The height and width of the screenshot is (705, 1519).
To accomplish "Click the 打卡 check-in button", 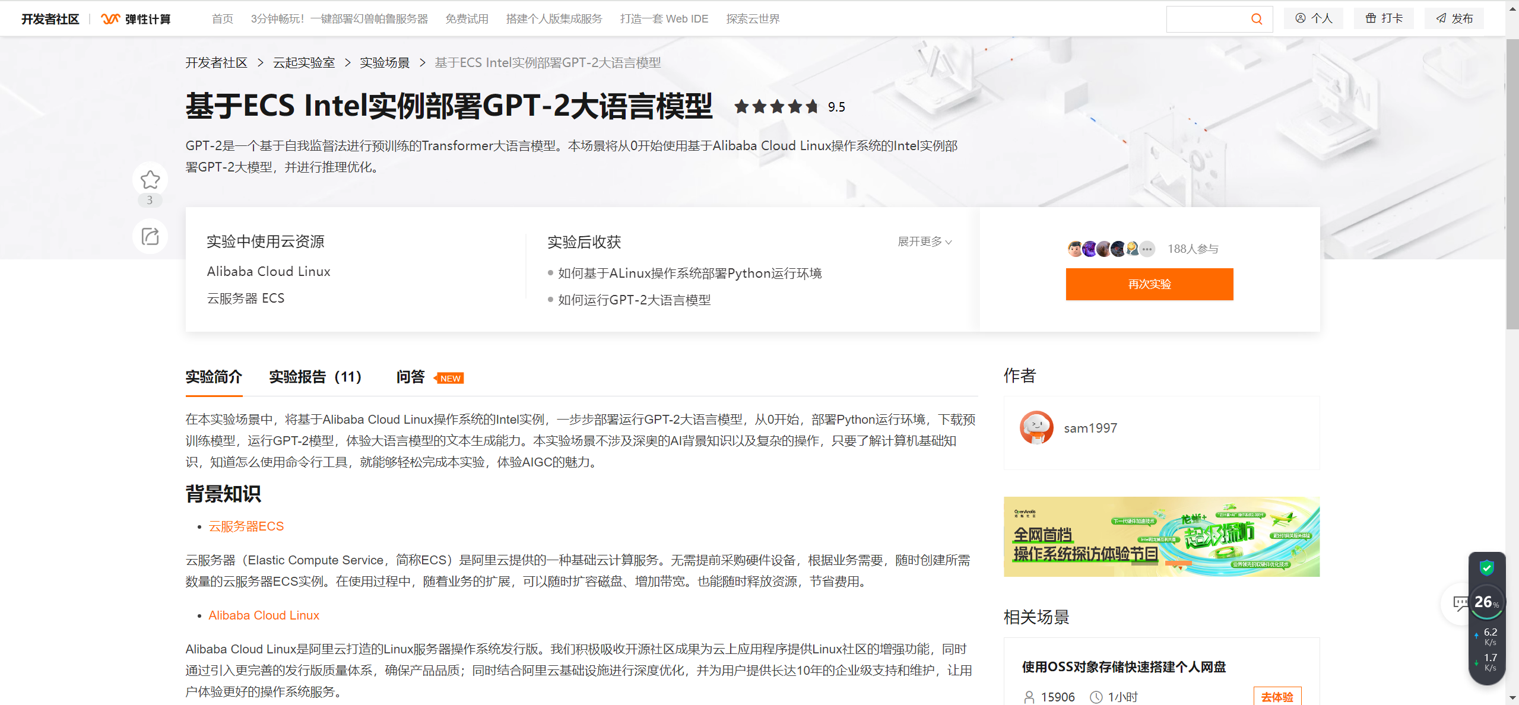I will pos(1384,18).
